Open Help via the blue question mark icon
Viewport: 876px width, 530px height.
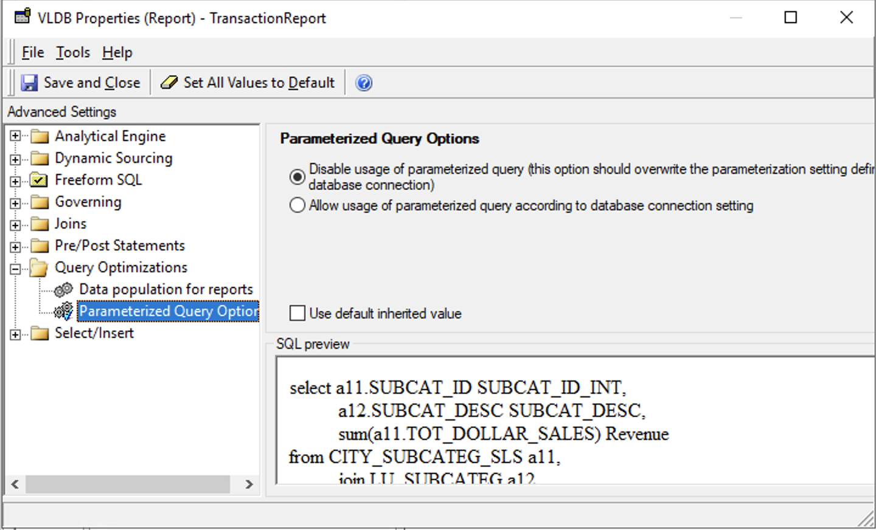point(363,82)
